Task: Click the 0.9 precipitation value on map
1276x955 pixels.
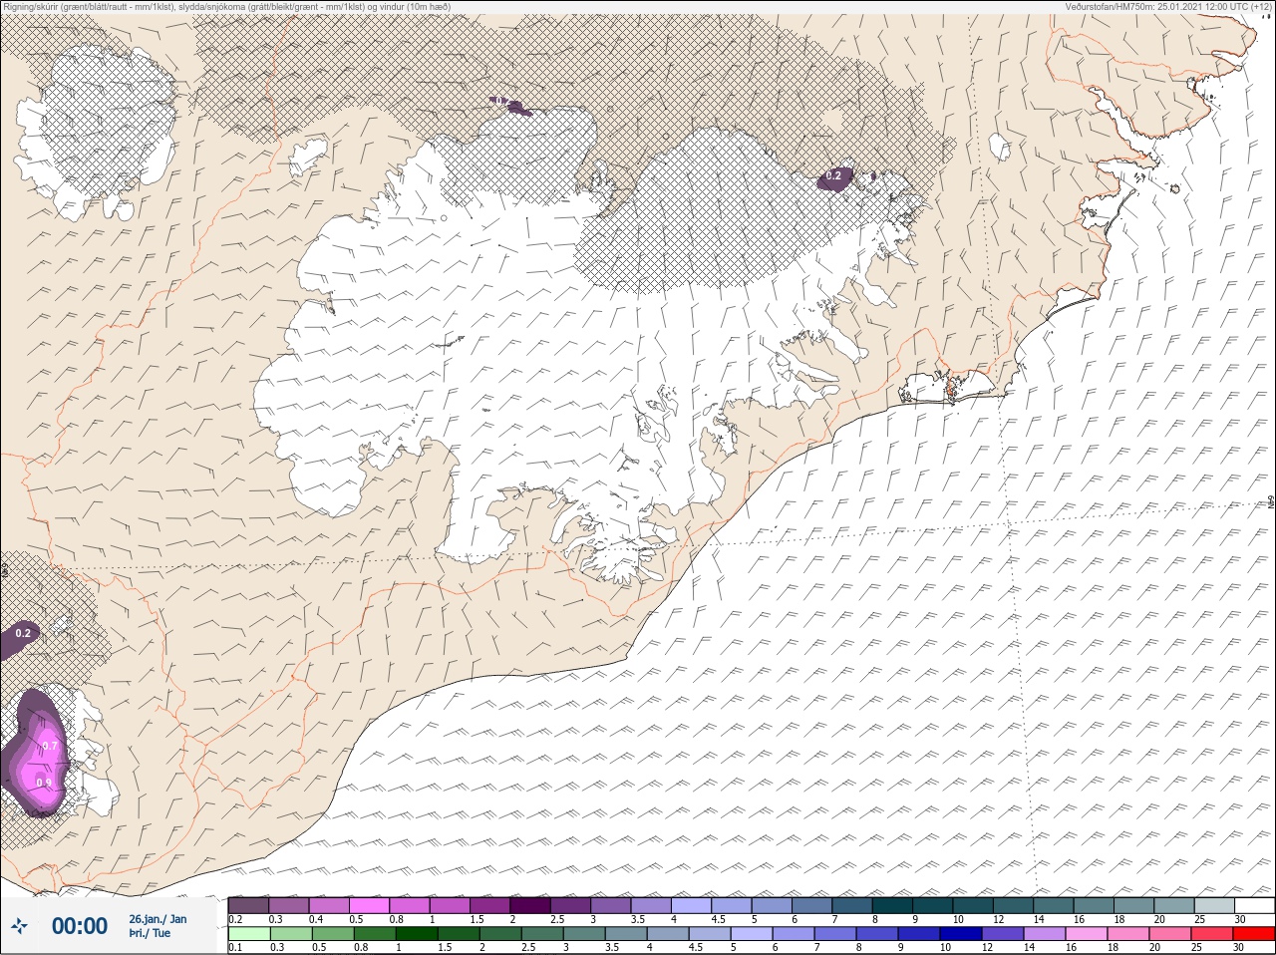Action: tap(44, 783)
